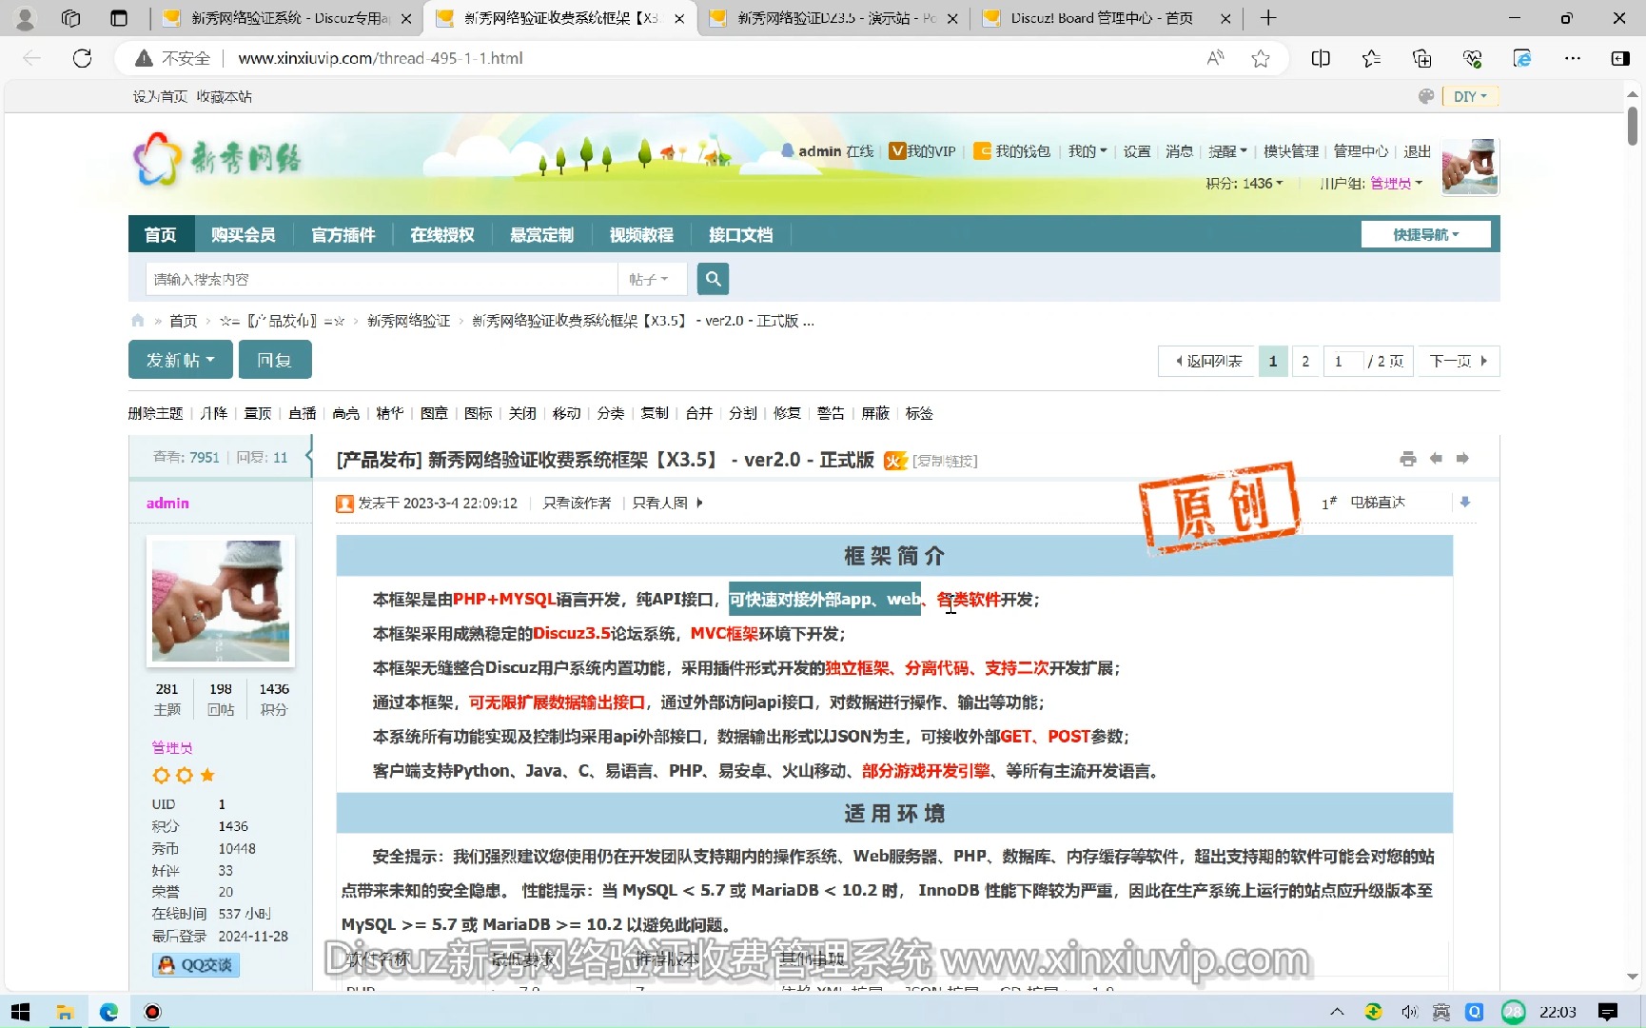Screen dimensions: 1646x1028
Task: Open browser tab actions menu icon
Action: click(119, 18)
